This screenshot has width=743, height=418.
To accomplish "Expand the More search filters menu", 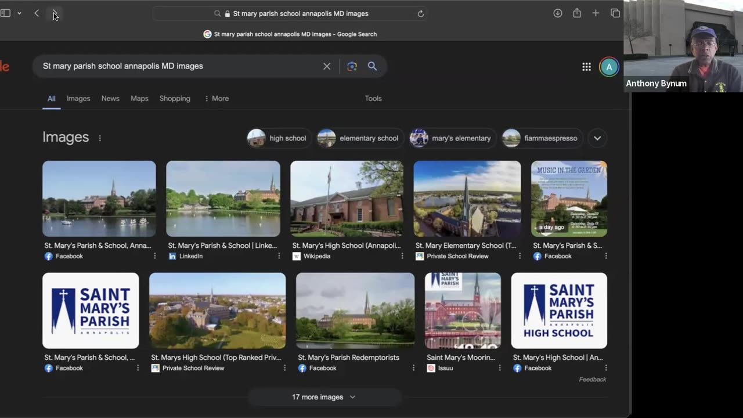I will pyautogui.click(x=217, y=99).
